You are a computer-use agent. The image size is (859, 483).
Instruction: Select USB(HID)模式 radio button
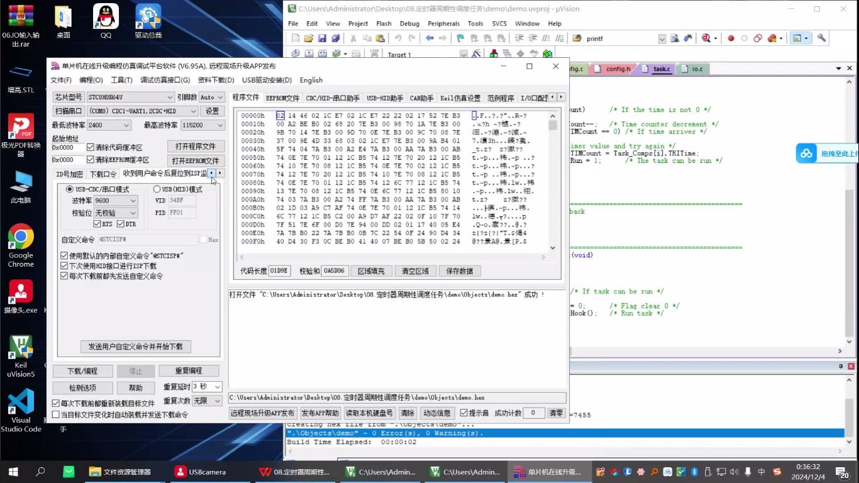pos(157,189)
